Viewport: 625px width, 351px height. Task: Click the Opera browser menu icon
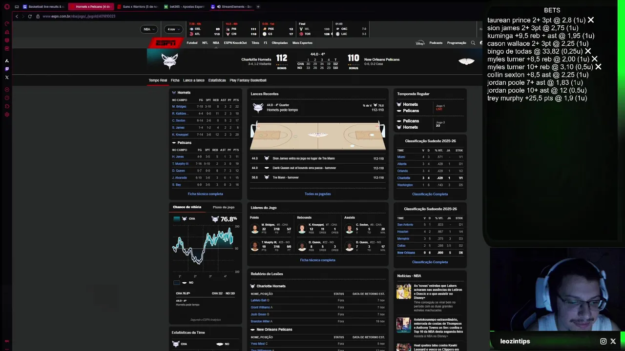(x=7, y=7)
